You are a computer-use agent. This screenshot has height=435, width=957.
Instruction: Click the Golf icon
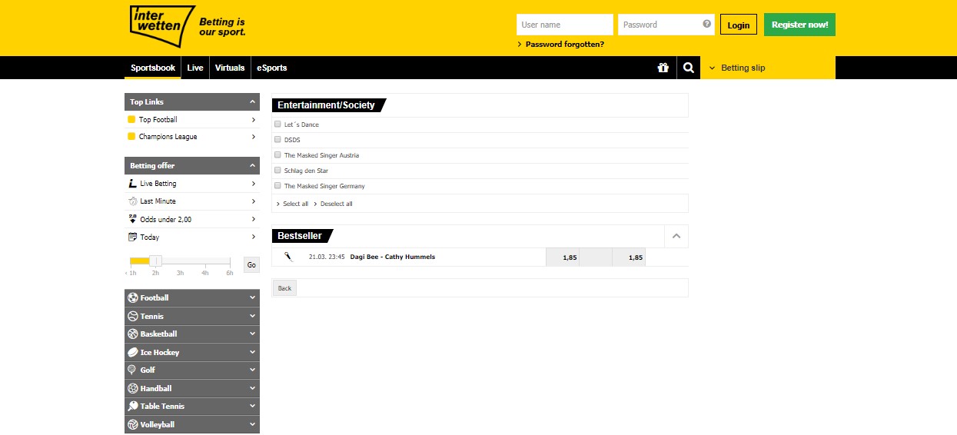tap(133, 370)
